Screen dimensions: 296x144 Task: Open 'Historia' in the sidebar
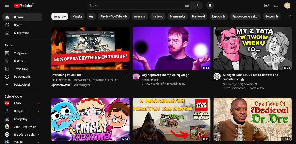(19, 61)
